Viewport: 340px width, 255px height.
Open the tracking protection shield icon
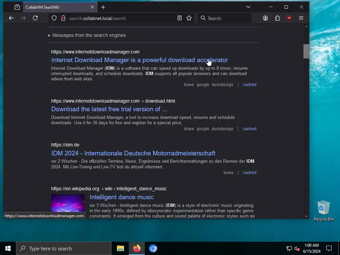tap(54, 18)
